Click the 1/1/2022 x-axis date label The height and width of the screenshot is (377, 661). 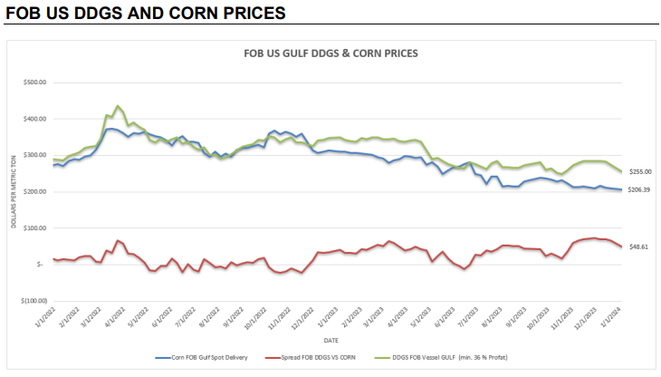[x=46, y=318]
